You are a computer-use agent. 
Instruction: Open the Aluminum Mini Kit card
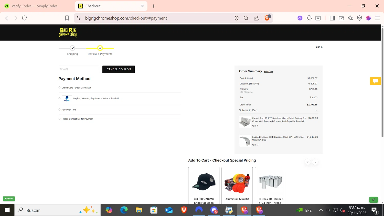pos(237,186)
